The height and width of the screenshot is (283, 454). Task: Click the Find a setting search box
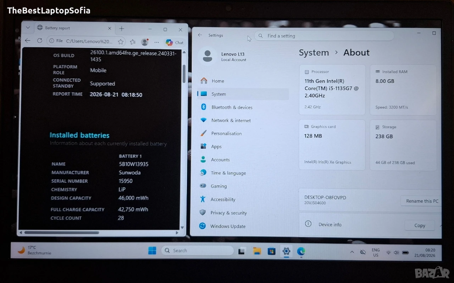(324, 36)
